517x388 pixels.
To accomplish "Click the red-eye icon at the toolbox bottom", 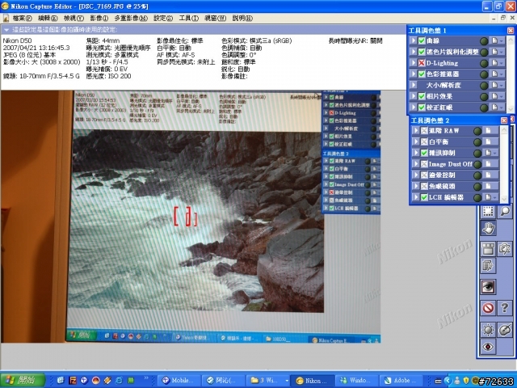I will (x=488, y=347).
